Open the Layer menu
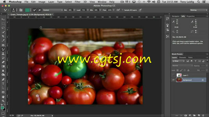The height and width of the screenshot is (117, 209). point(51,2)
